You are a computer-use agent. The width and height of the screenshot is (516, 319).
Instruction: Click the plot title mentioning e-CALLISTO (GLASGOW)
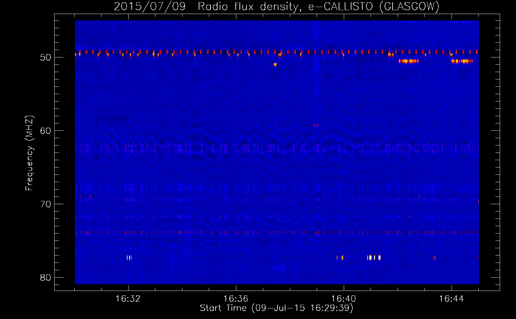[276, 6]
